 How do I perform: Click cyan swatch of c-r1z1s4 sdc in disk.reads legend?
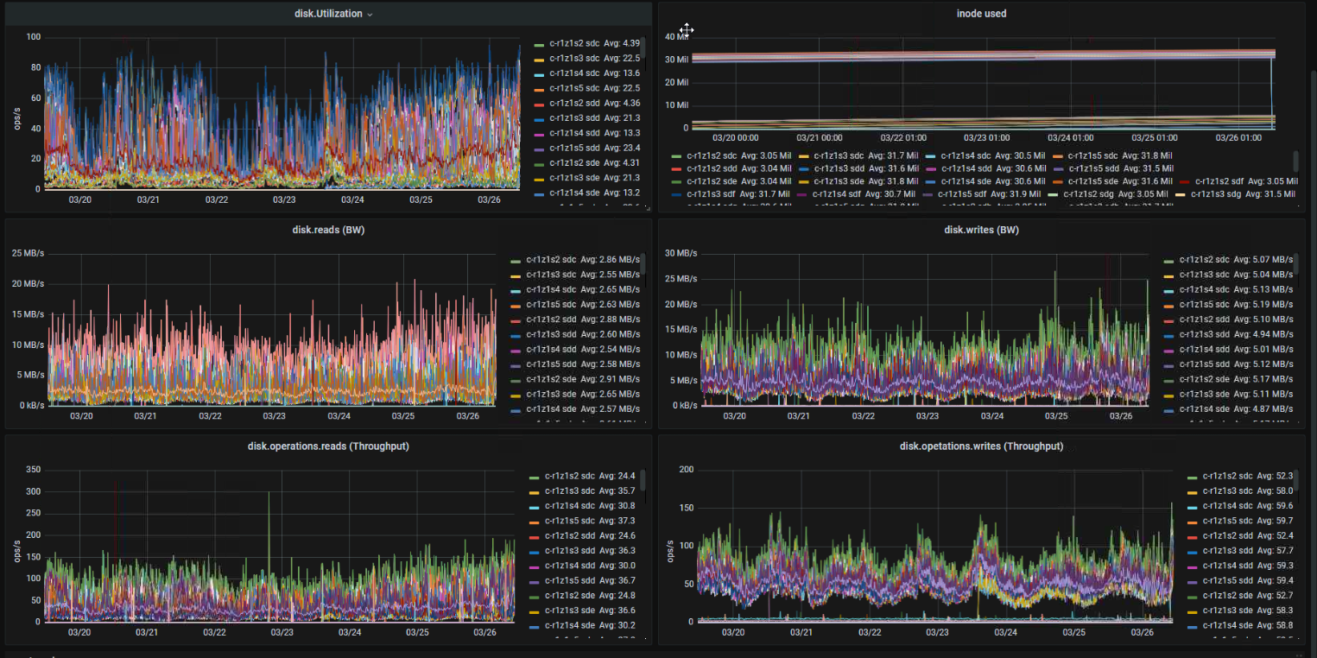(516, 289)
